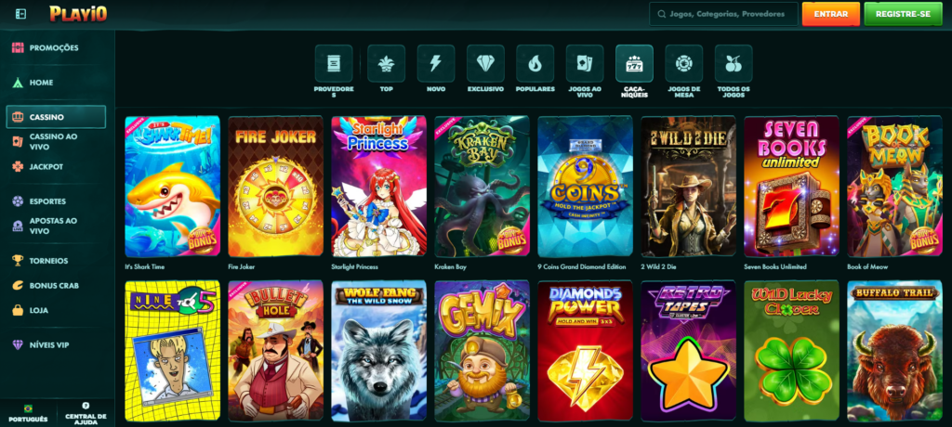Switch language via Português label
This screenshot has height=427, width=952.
tap(29, 420)
